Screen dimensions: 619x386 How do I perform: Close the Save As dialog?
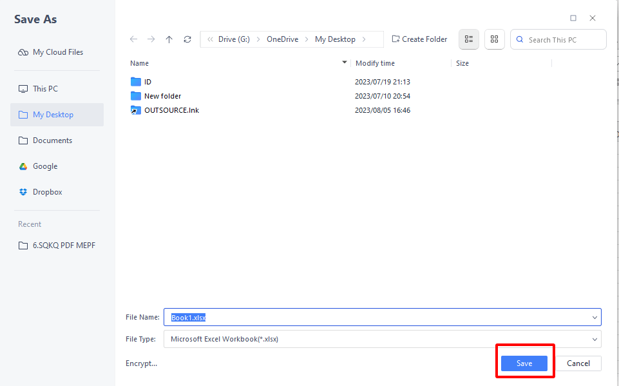point(593,18)
